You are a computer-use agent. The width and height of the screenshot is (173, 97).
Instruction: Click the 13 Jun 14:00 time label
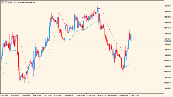point(134,95)
